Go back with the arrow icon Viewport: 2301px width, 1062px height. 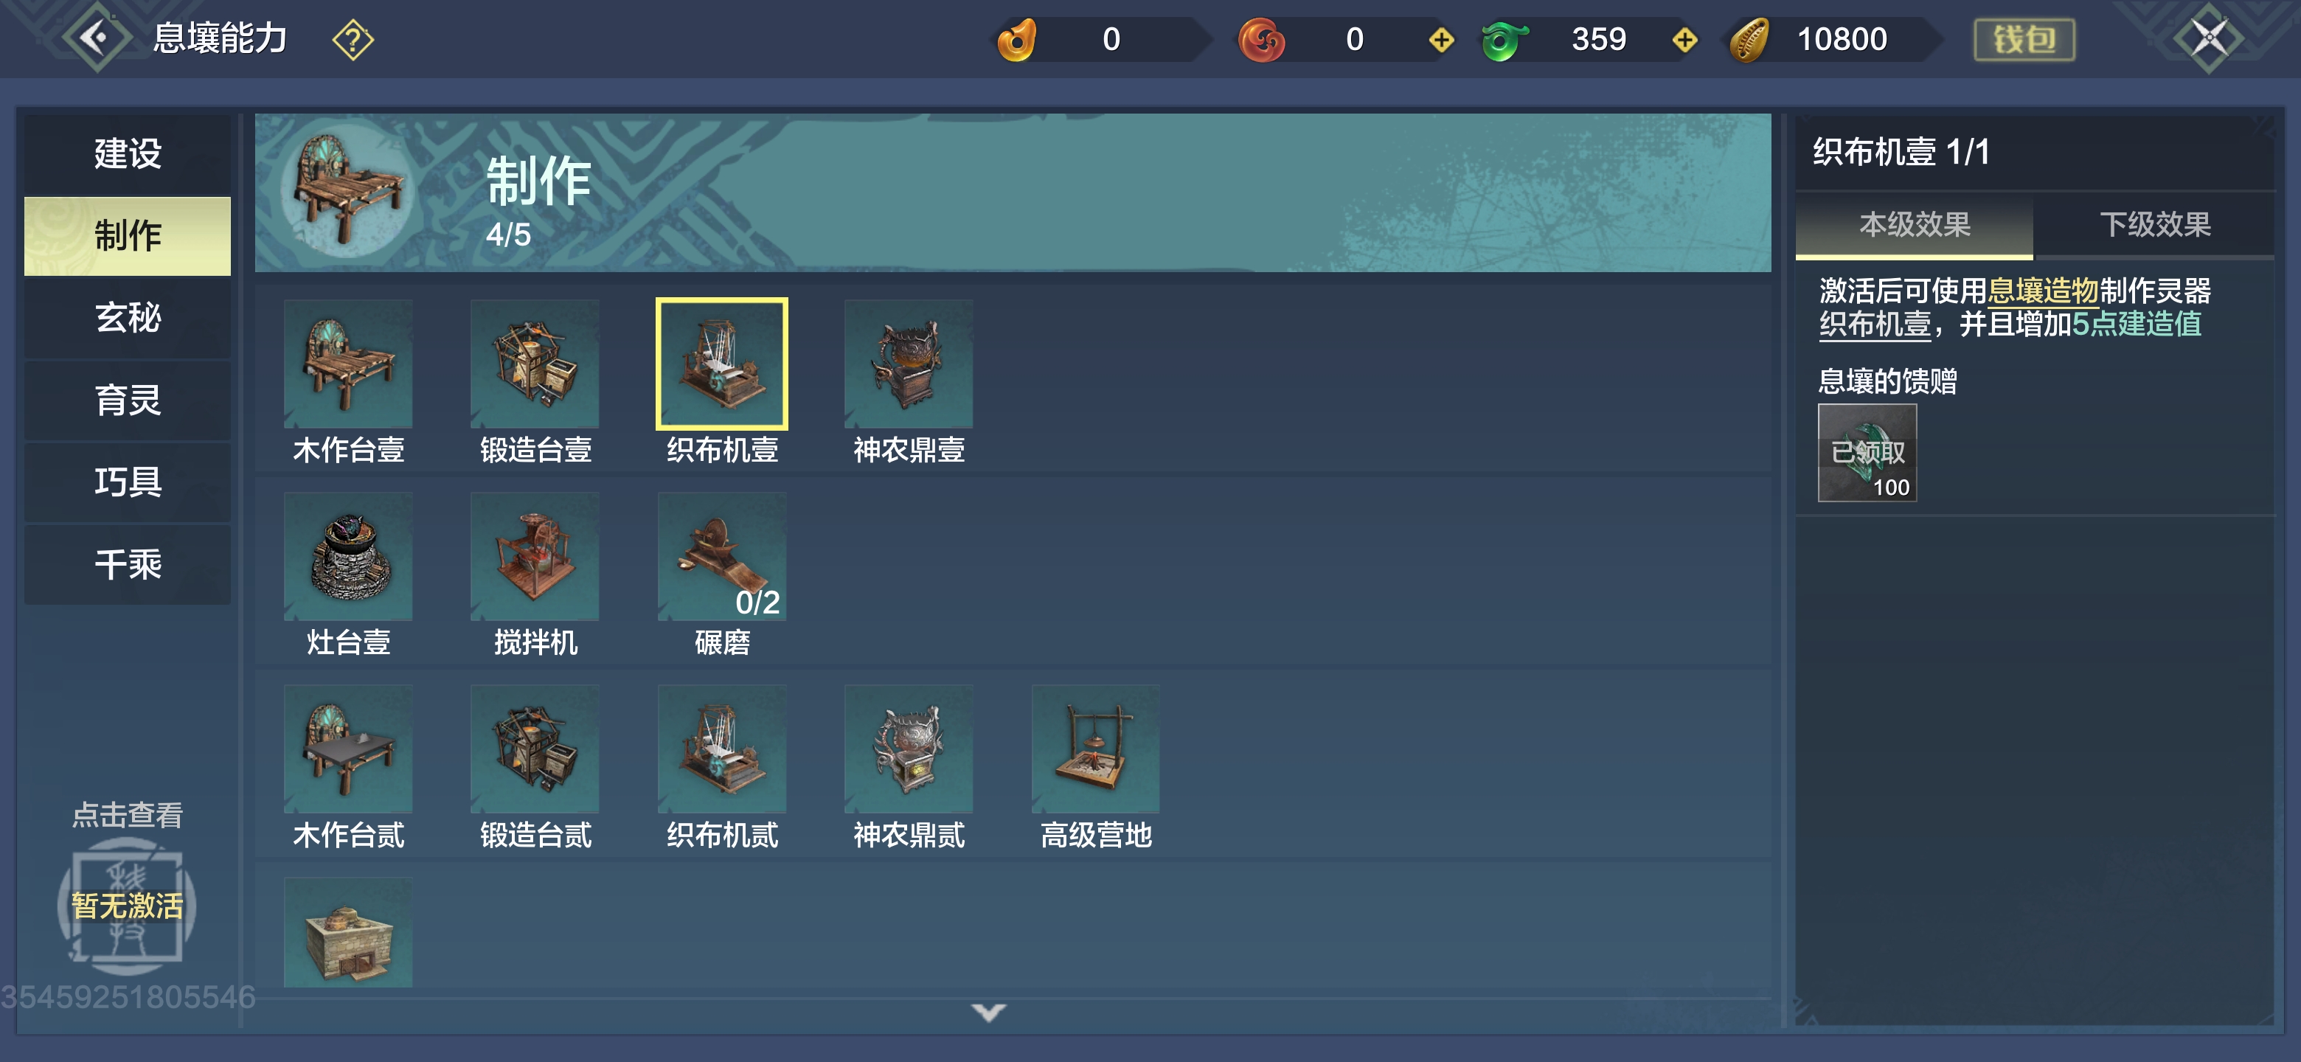pos(96,38)
